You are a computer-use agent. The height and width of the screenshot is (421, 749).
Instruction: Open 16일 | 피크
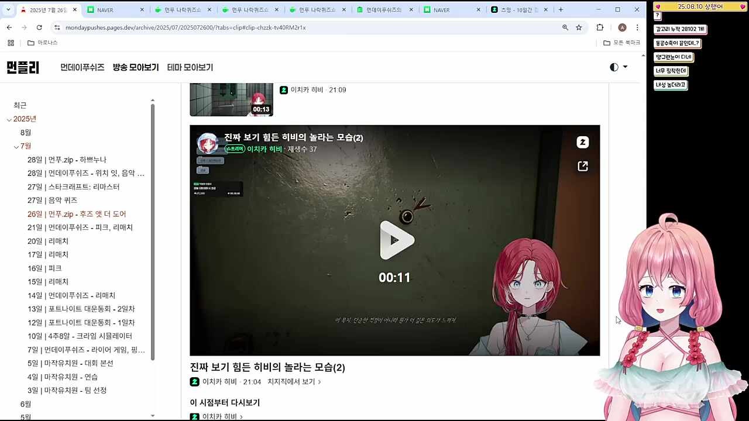coord(44,268)
